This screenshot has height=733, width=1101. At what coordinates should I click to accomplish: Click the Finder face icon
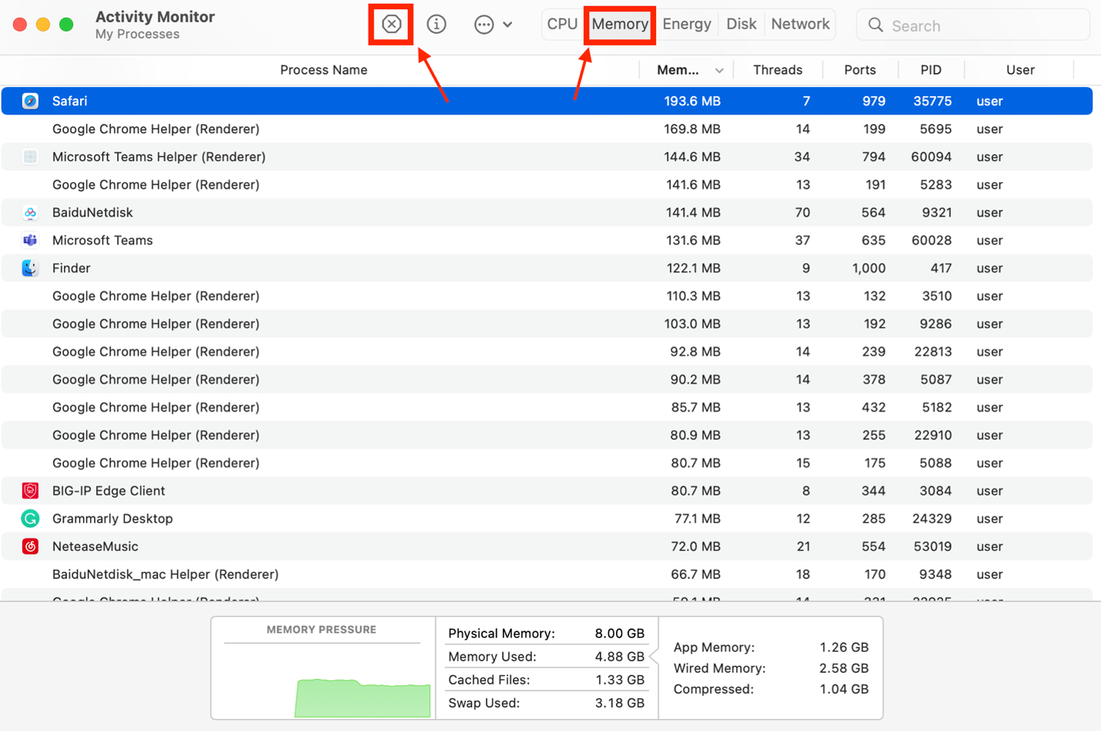30,268
